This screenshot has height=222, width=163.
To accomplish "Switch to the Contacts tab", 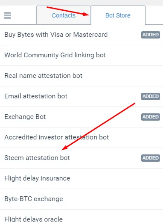I will [x=64, y=15].
